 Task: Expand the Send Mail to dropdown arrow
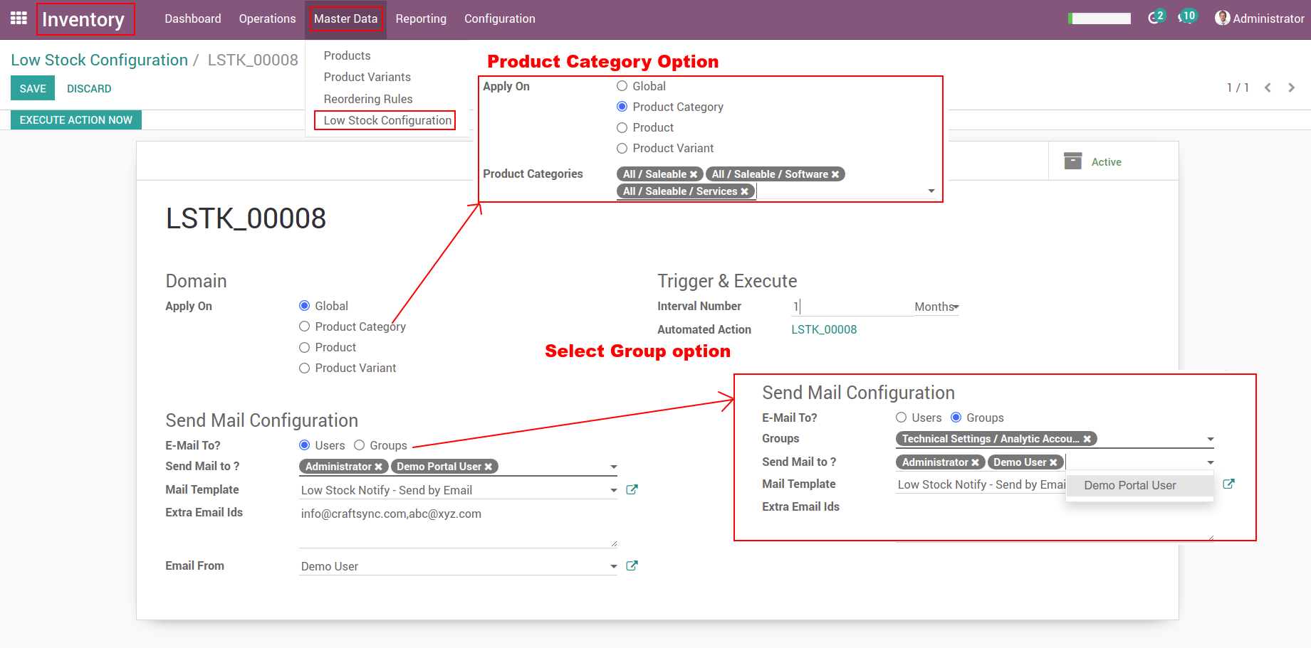(x=613, y=467)
